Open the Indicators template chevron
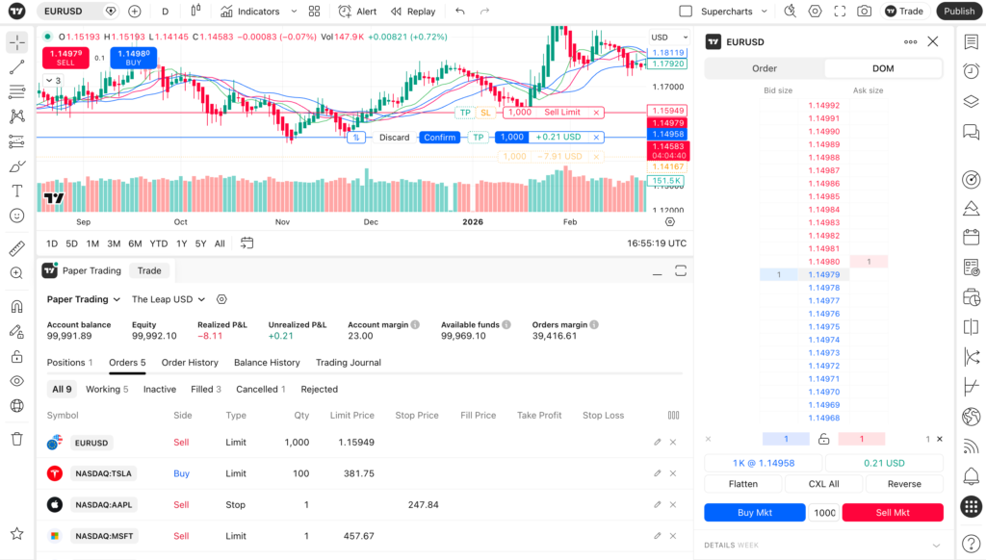The height and width of the screenshot is (560, 986). click(x=293, y=11)
